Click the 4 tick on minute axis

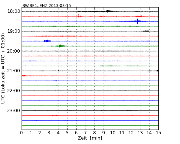click(58, 133)
